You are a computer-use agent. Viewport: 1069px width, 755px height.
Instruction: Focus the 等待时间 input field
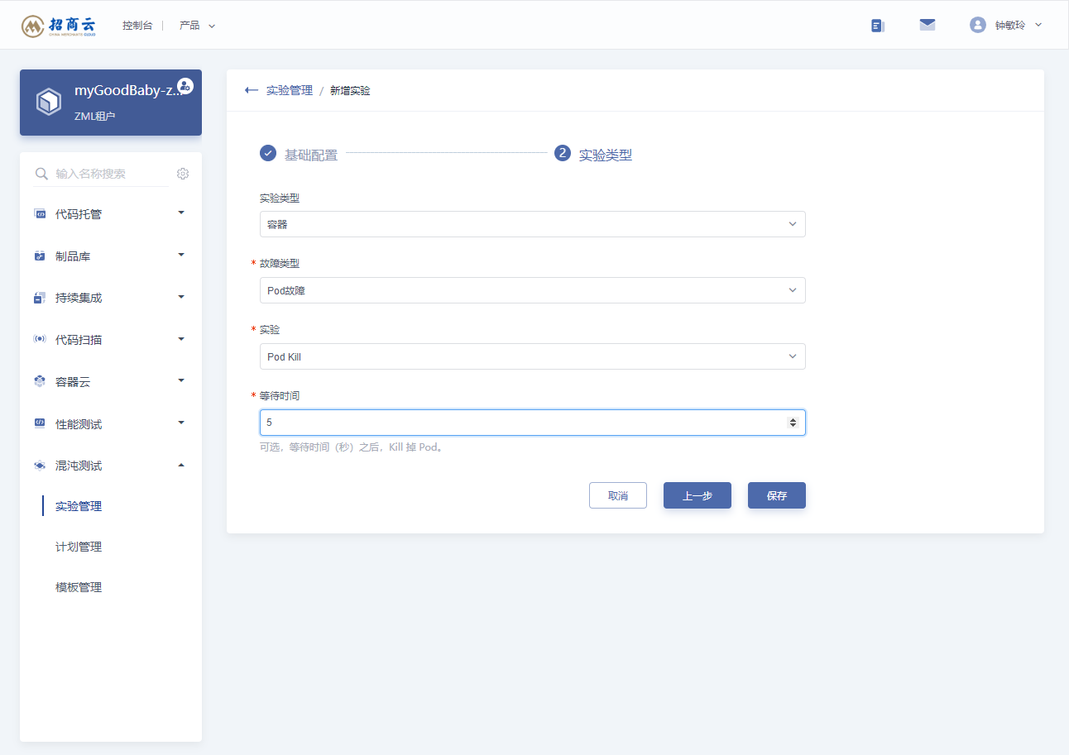533,423
